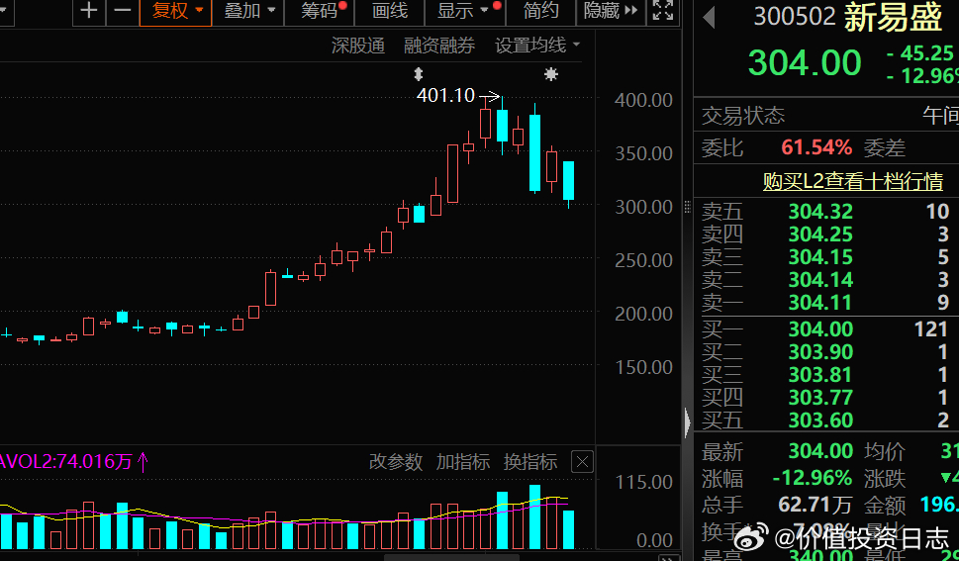Click the 深股通 label
The width and height of the screenshot is (959, 561).
(358, 46)
